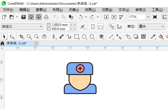Open the zoom level dropdown
The width and height of the screenshot is (168, 109).
click(x=148, y=17)
